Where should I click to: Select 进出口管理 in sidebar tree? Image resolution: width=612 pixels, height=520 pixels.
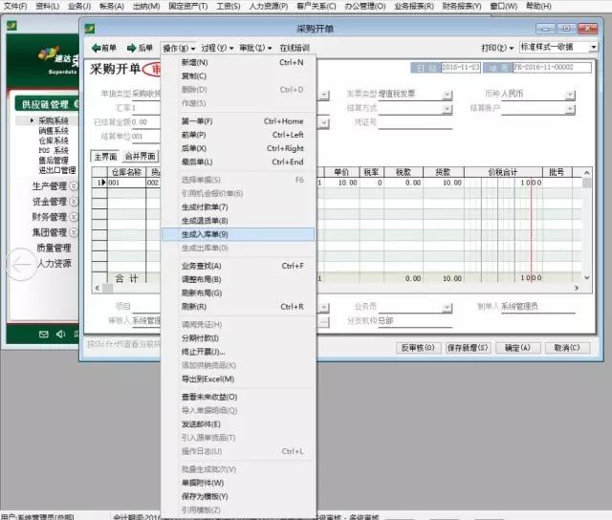coord(57,170)
